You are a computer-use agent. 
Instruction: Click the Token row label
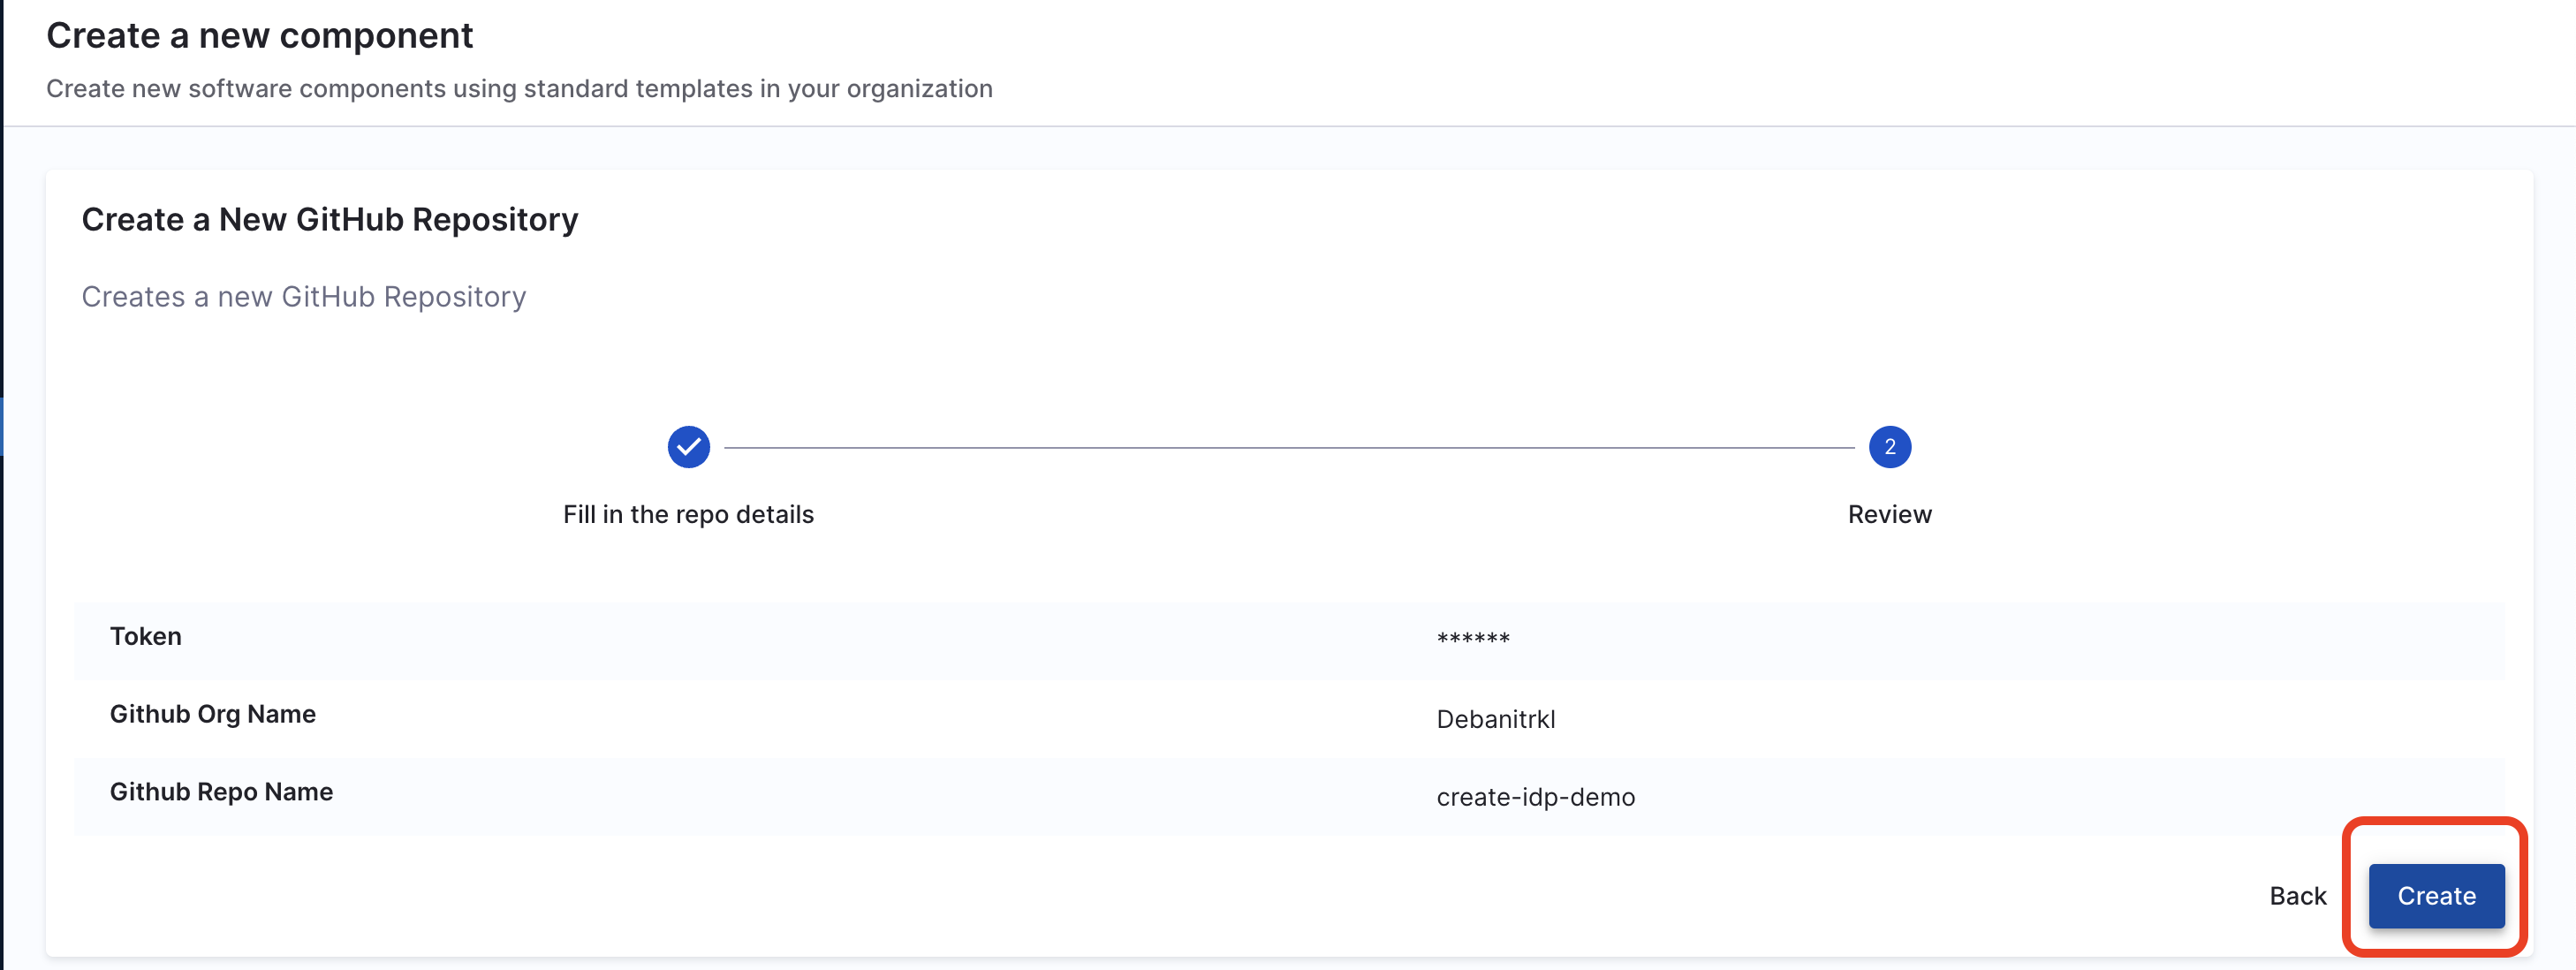click(x=146, y=636)
